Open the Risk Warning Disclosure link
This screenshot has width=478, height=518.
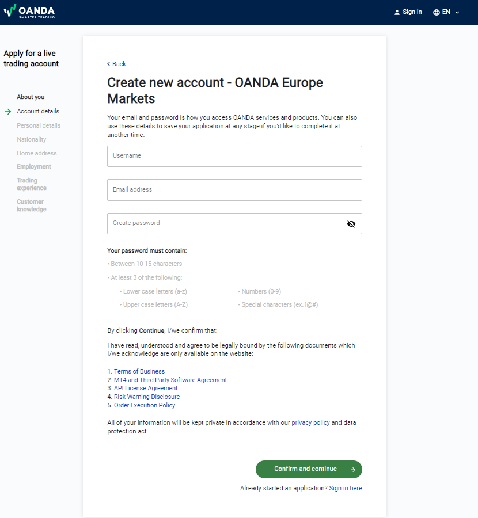146,397
